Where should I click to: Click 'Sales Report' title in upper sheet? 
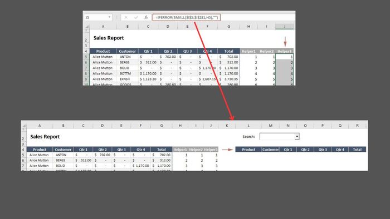[109, 38]
